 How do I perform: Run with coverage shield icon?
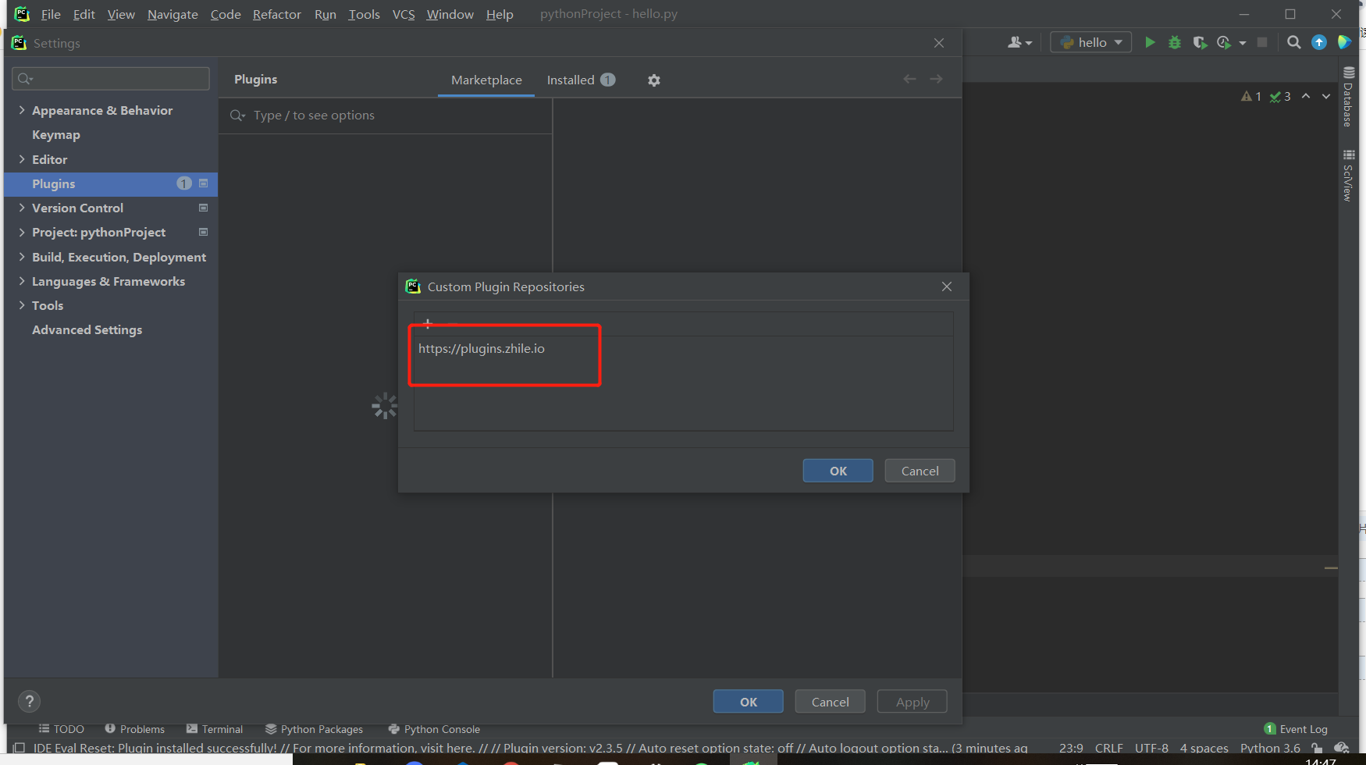[x=1200, y=42]
